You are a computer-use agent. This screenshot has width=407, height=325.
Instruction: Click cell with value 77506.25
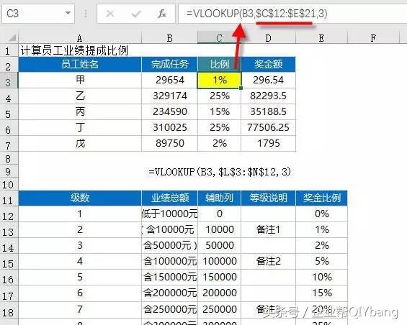tap(269, 127)
